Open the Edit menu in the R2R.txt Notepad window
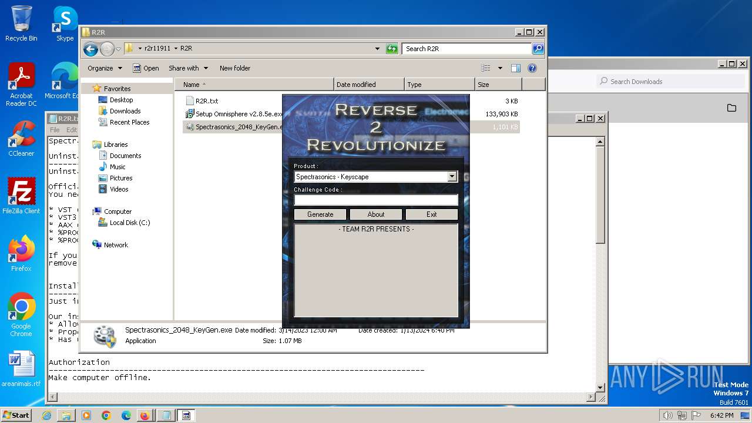Viewport: 752px width, 423px height. click(x=72, y=130)
